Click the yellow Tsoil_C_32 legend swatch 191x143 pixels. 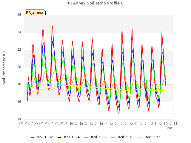(x=140, y=138)
